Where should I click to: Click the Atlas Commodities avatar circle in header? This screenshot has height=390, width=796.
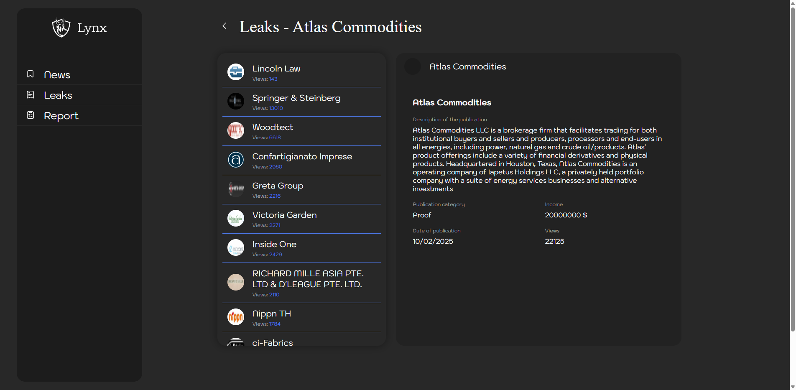point(413,66)
